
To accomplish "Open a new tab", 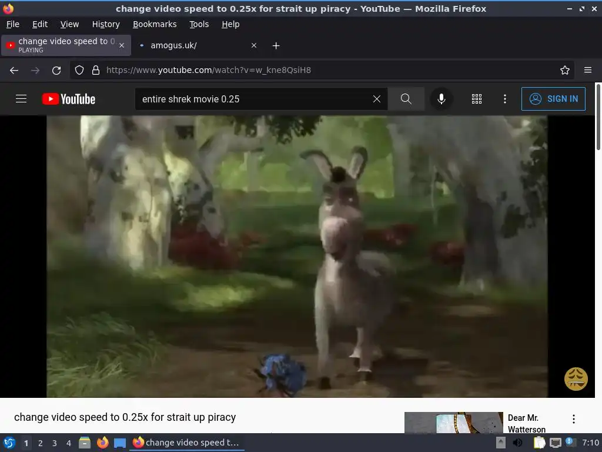I will [276, 46].
